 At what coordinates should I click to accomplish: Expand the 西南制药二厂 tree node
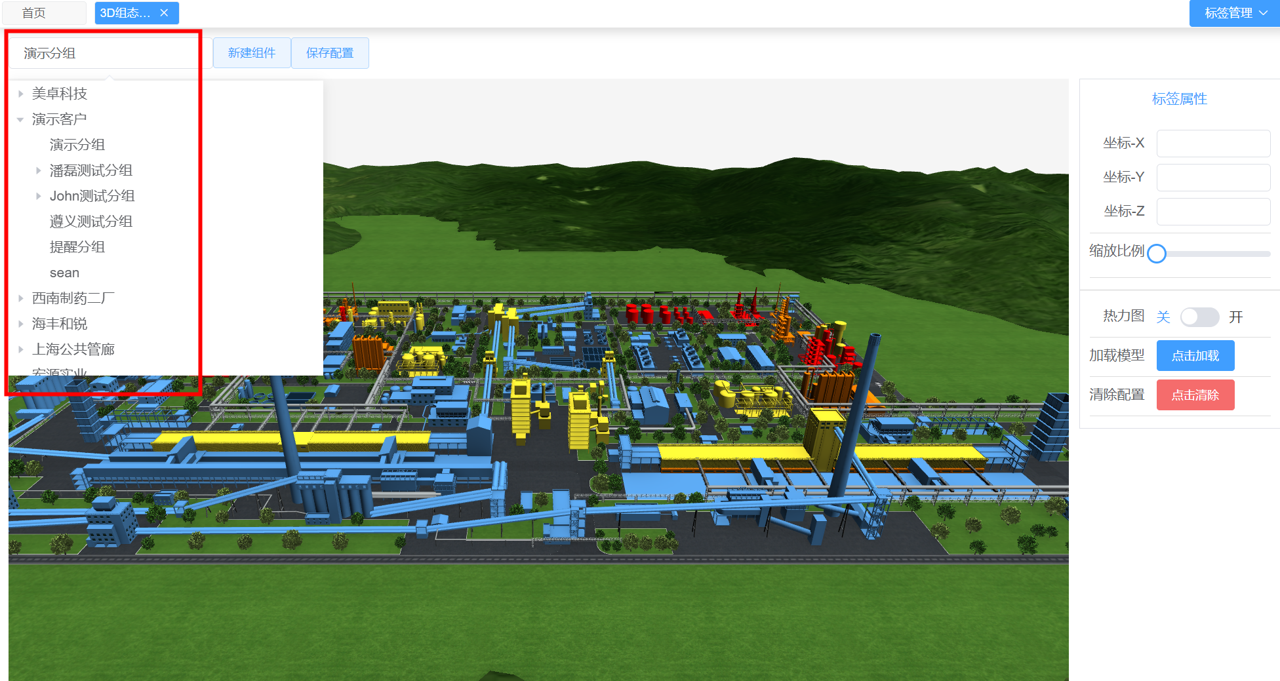(21, 298)
